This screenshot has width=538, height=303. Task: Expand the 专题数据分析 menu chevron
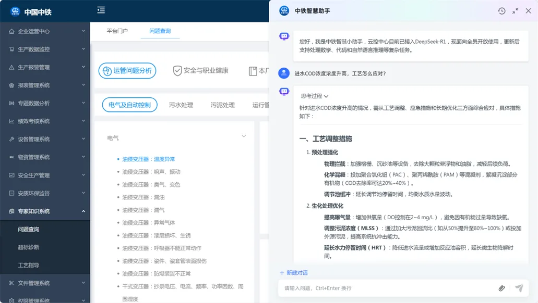point(83,103)
